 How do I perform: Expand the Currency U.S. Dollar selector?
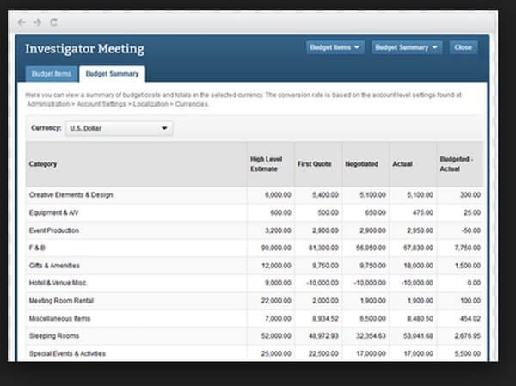click(119, 128)
